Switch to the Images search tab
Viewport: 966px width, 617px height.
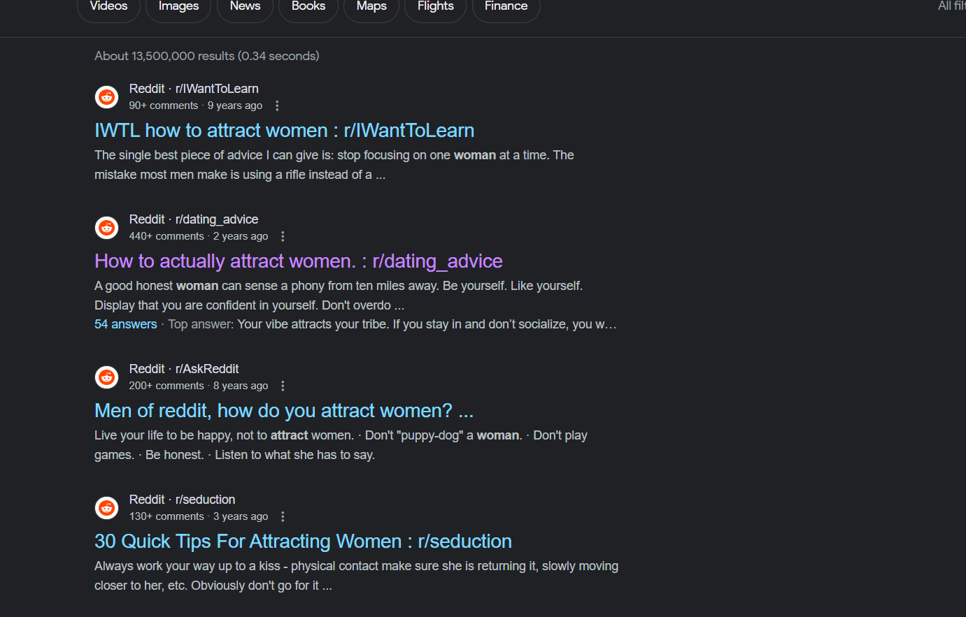[178, 6]
